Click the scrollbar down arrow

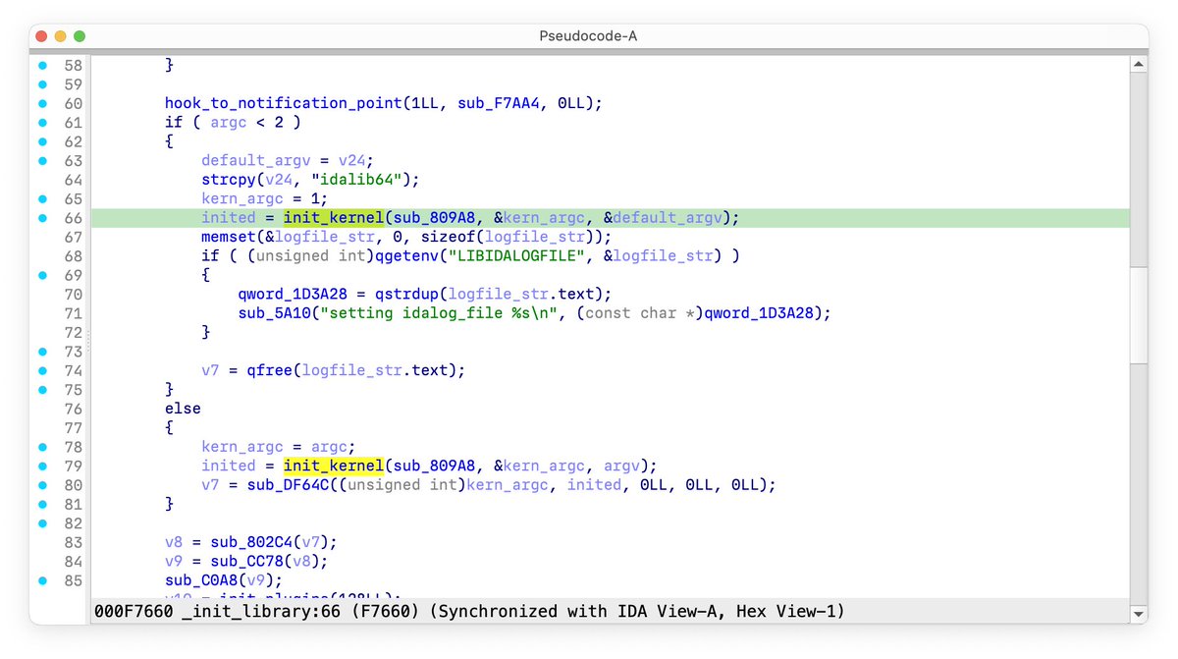tap(1138, 613)
